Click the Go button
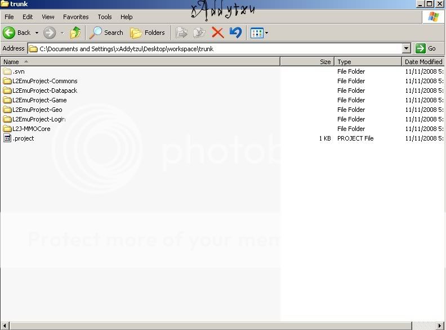The height and width of the screenshot is (330, 446). tap(426, 49)
